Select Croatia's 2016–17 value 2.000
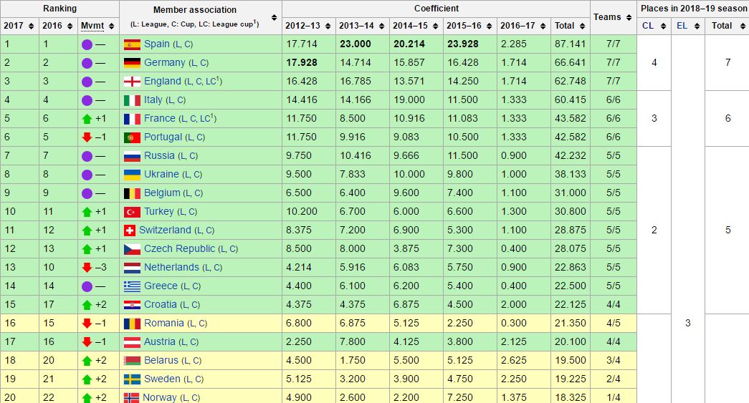Image resolution: width=749 pixels, height=403 pixels. click(513, 304)
